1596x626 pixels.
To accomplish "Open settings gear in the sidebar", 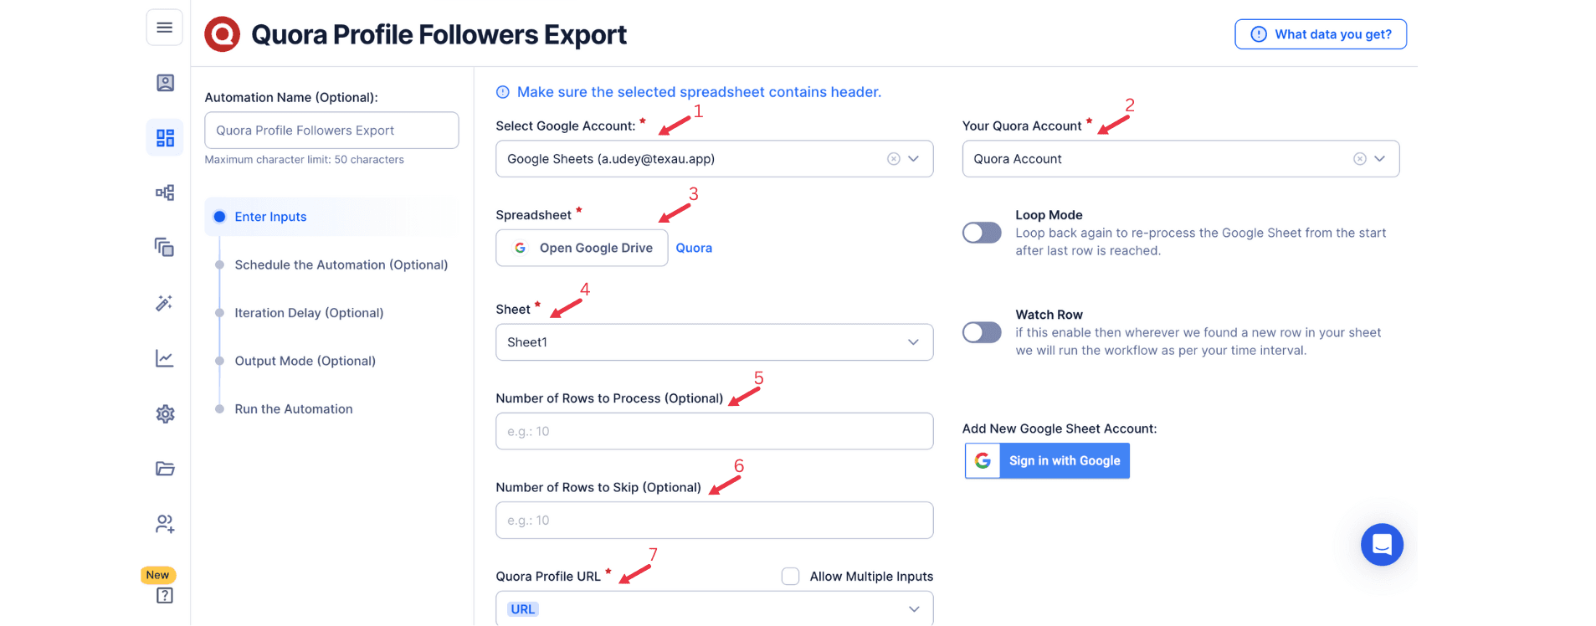I will pyautogui.click(x=165, y=413).
